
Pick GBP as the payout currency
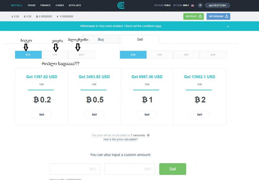pyautogui.click(x=186, y=55)
